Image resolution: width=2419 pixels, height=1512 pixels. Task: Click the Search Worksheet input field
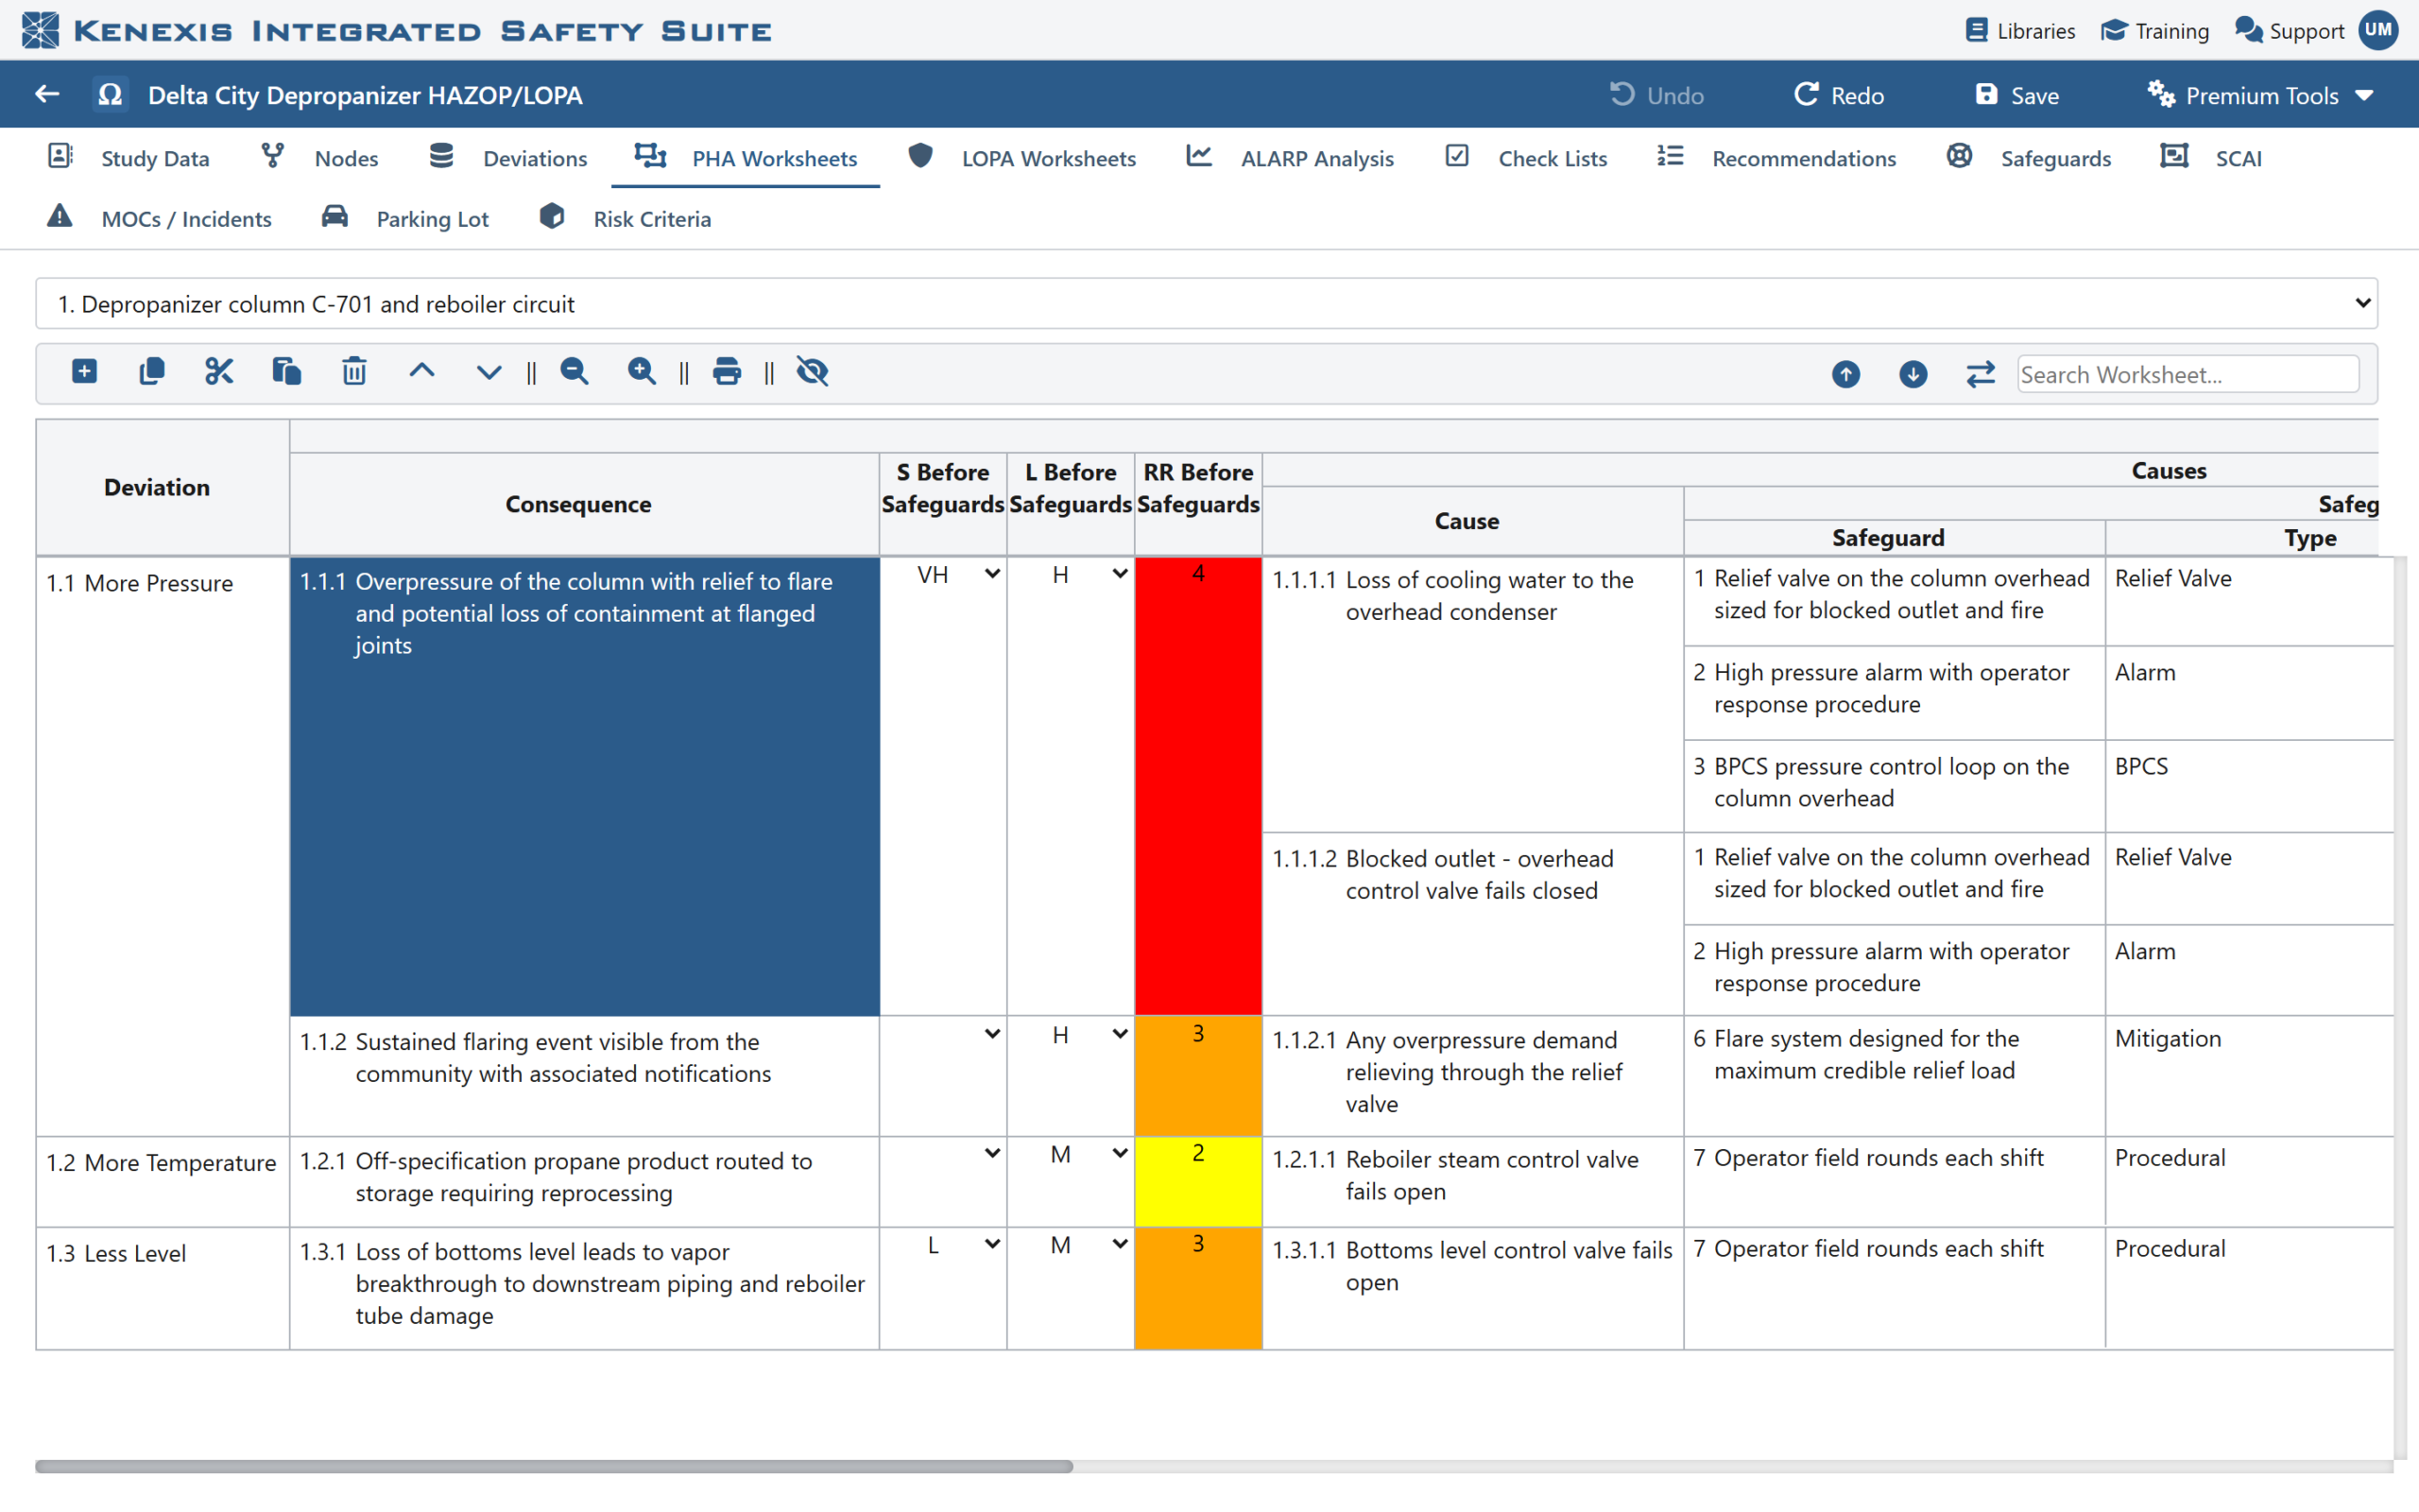2188,374
